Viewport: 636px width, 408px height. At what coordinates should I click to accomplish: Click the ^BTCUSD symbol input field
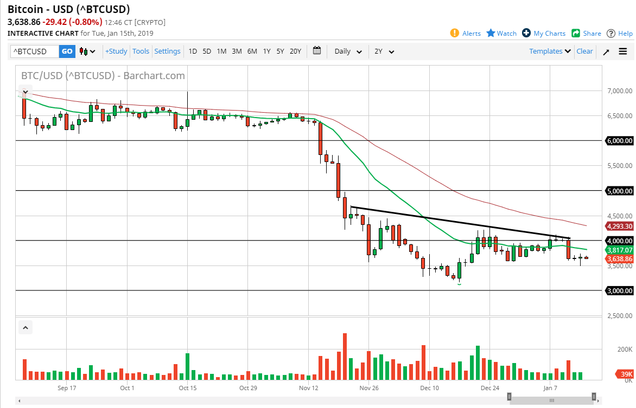click(x=34, y=51)
